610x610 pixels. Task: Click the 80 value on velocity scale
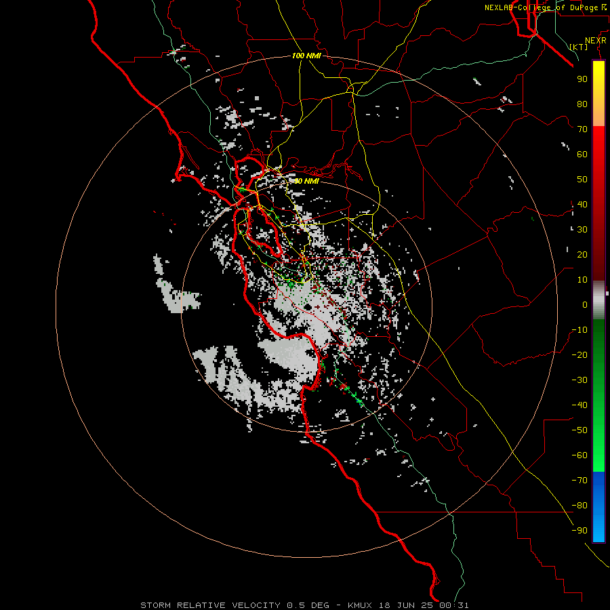coord(582,104)
